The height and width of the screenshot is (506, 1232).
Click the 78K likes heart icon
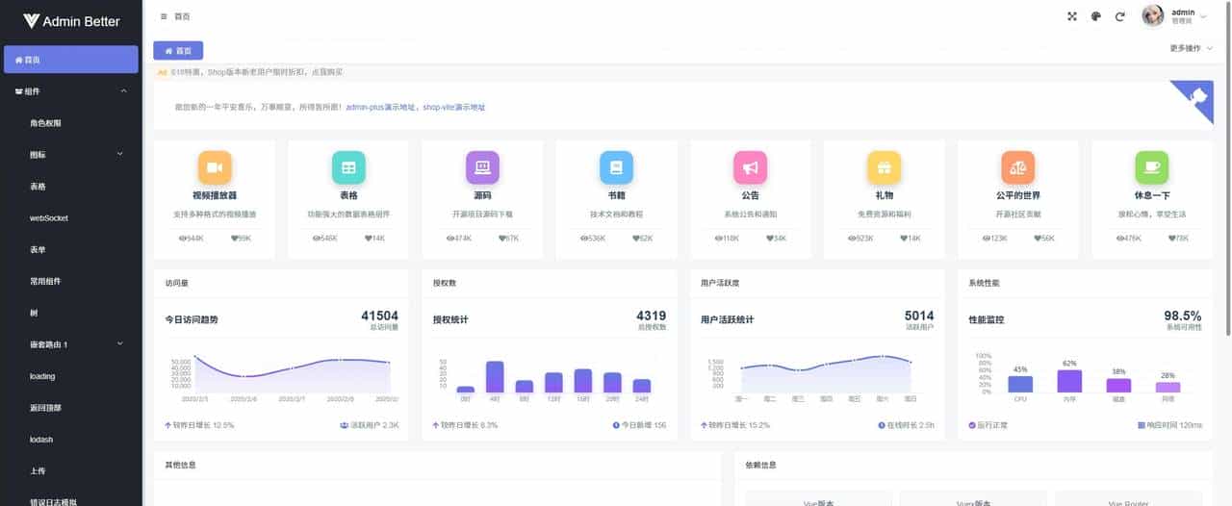tap(1170, 238)
